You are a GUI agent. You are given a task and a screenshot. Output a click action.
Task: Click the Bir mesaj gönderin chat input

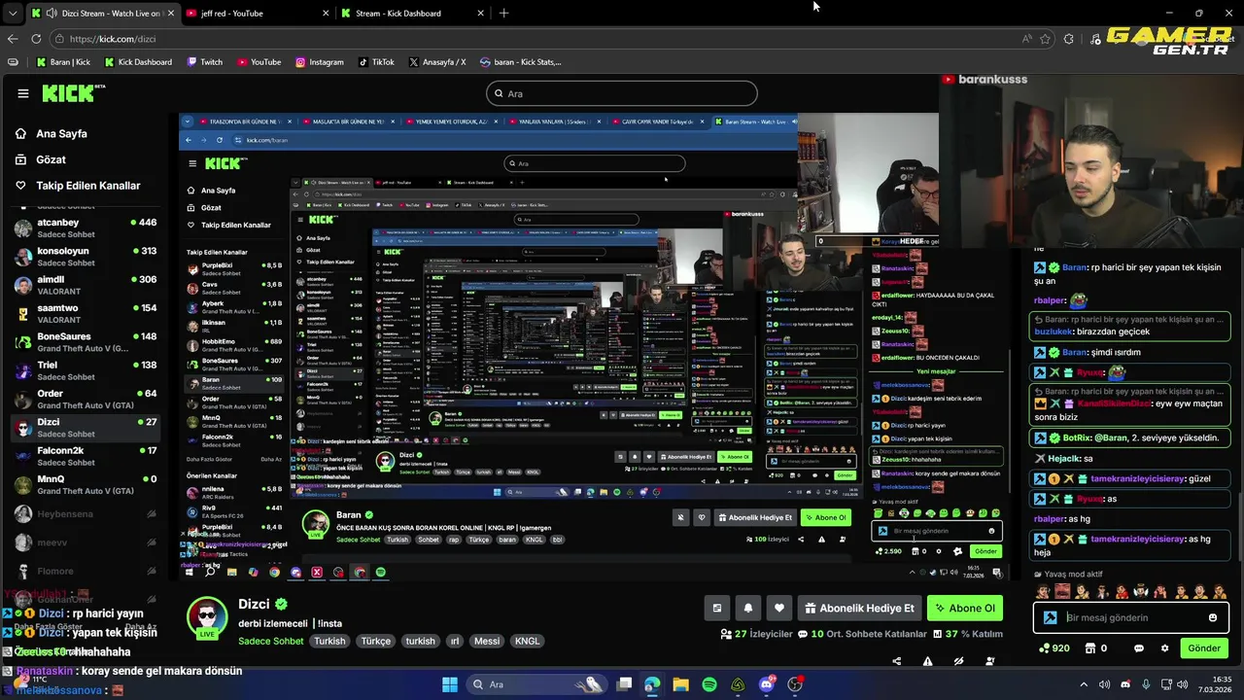coord(1131,617)
